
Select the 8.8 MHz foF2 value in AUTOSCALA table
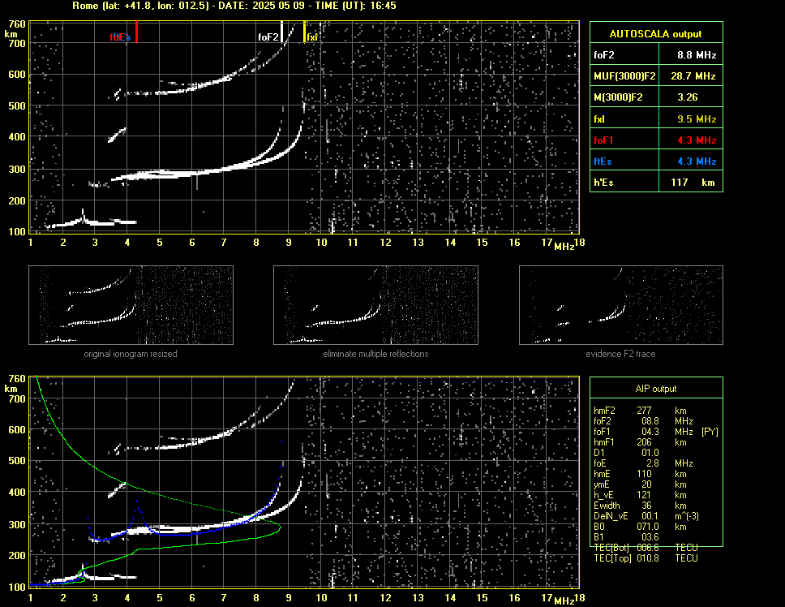point(697,55)
